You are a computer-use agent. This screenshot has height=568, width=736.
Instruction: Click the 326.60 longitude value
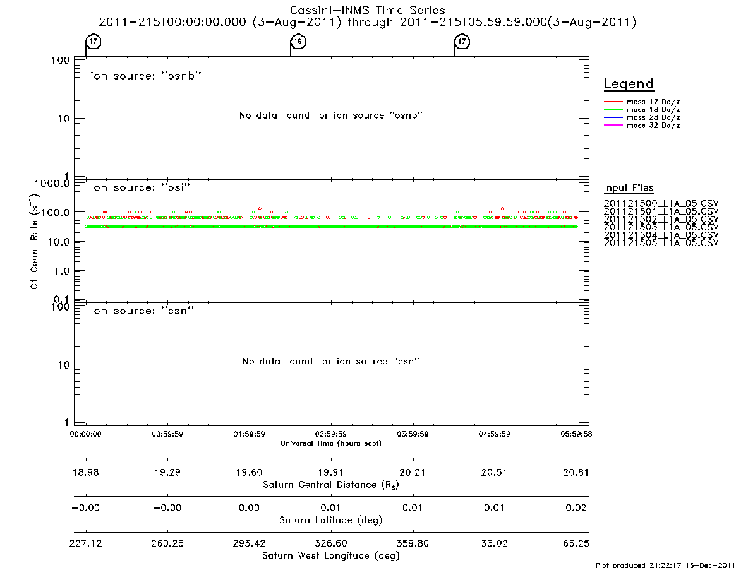point(331,543)
